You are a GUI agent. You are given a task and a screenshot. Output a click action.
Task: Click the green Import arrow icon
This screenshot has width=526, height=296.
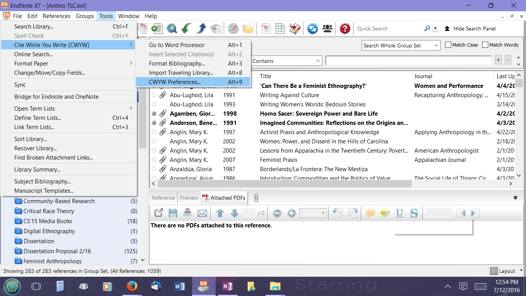[x=187, y=29]
